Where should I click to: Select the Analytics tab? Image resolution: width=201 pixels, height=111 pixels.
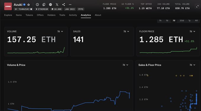point(86,15)
